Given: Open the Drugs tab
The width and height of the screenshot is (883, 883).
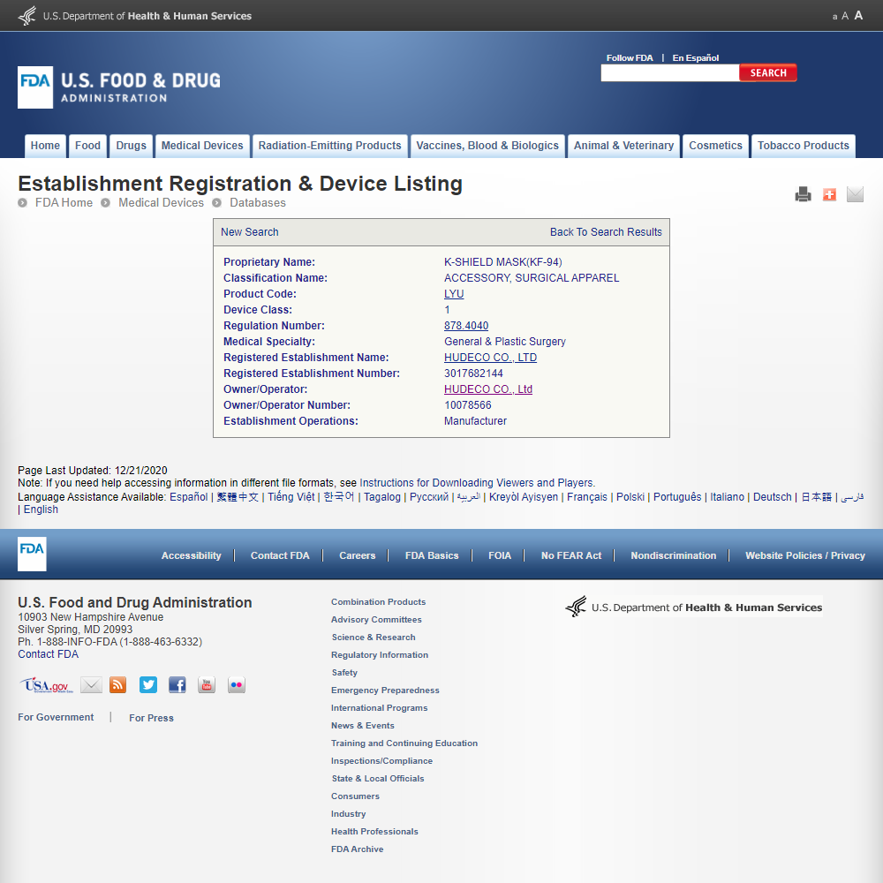Looking at the screenshot, I should point(132,146).
